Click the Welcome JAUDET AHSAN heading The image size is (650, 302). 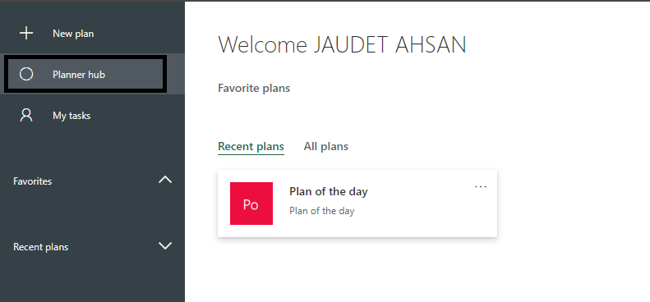click(342, 45)
